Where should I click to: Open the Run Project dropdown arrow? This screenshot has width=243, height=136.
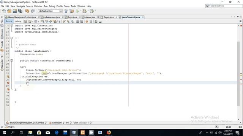coord(81,11)
